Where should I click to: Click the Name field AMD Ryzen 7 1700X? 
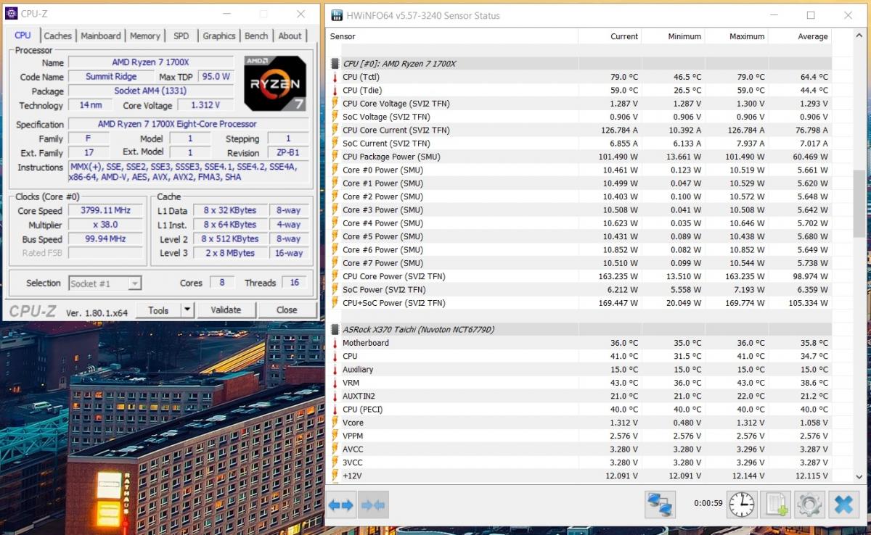click(151, 62)
